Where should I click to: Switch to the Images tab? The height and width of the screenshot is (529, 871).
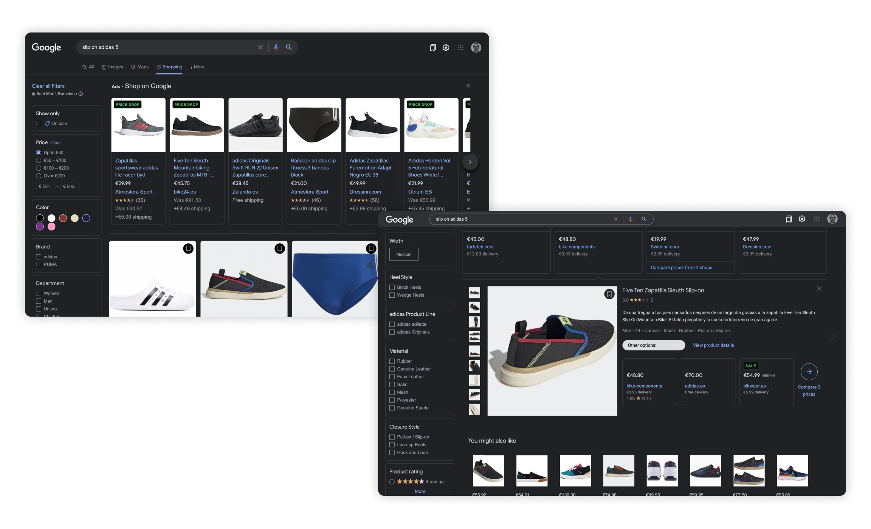pyautogui.click(x=112, y=67)
